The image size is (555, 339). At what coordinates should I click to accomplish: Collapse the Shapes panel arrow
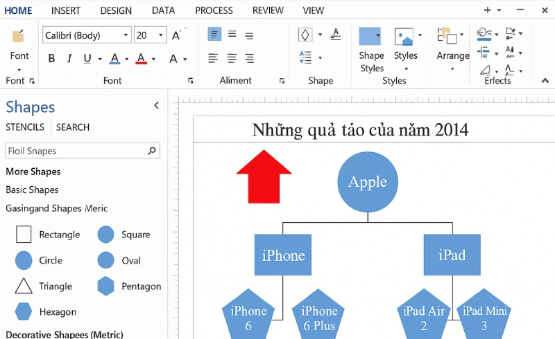point(157,105)
